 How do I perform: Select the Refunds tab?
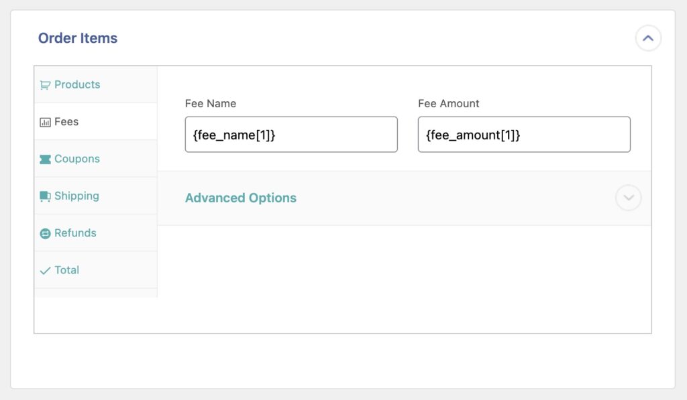point(74,232)
